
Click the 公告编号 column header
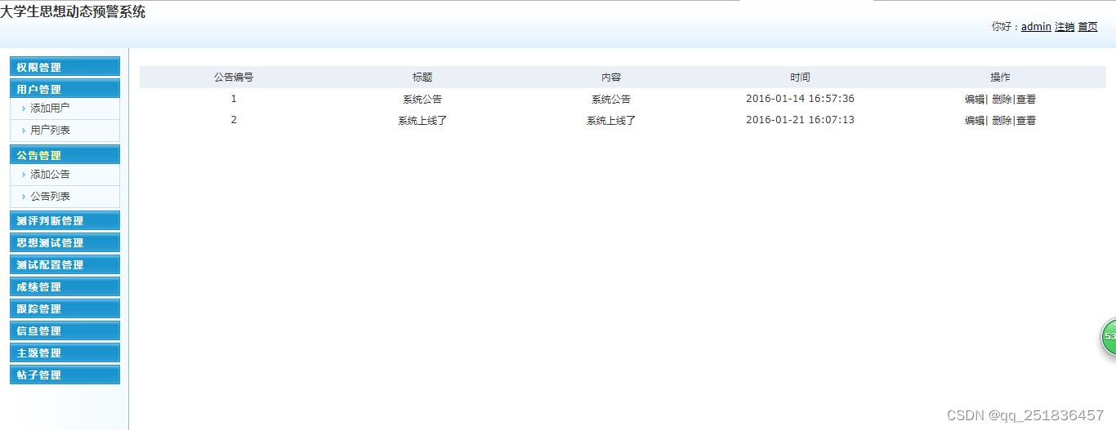pos(234,77)
